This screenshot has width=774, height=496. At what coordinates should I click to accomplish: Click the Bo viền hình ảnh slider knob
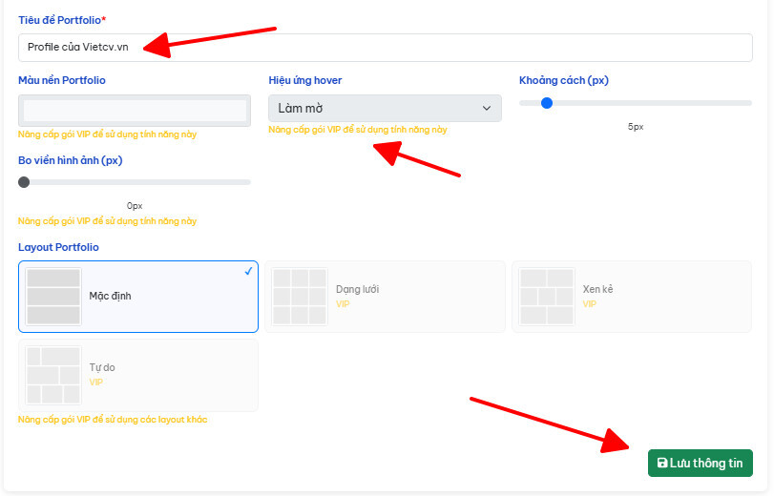click(x=24, y=182)
